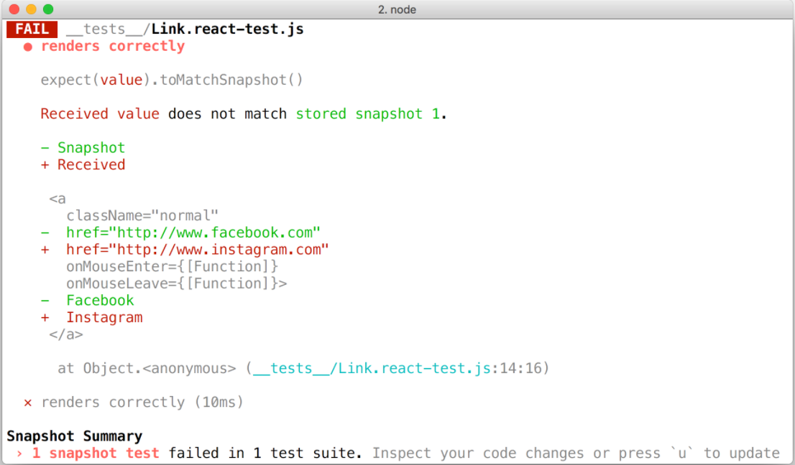Screen dimensions: 795x465
Task: Click the 'renders correctly (10ms)' result line
Action: pyautogui.click(x=142, y=403)
